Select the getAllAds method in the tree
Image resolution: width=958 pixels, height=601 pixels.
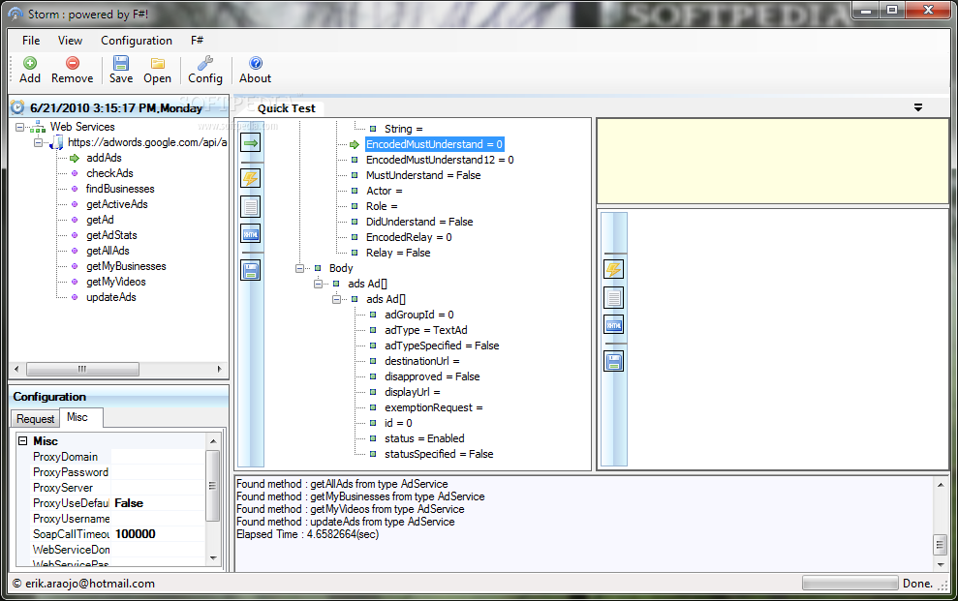coord(108,251)
